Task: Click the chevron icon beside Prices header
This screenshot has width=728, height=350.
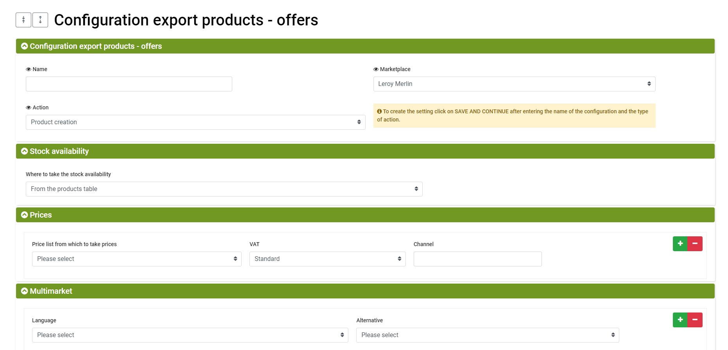Action: 25,215
